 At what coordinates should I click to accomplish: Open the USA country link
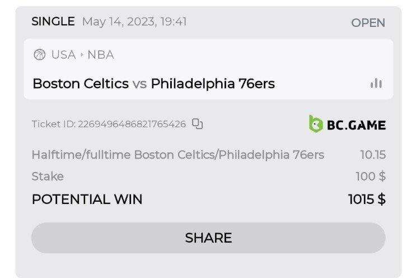63,55
